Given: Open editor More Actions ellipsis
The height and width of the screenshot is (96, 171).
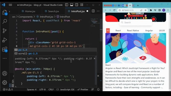Looking at the screenshot, I should 98,11.
